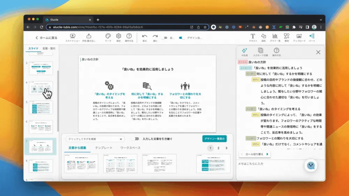Open the Chrome three-dot menu
Viewport: 349px width, 196px height.
[x=321, y=27]
